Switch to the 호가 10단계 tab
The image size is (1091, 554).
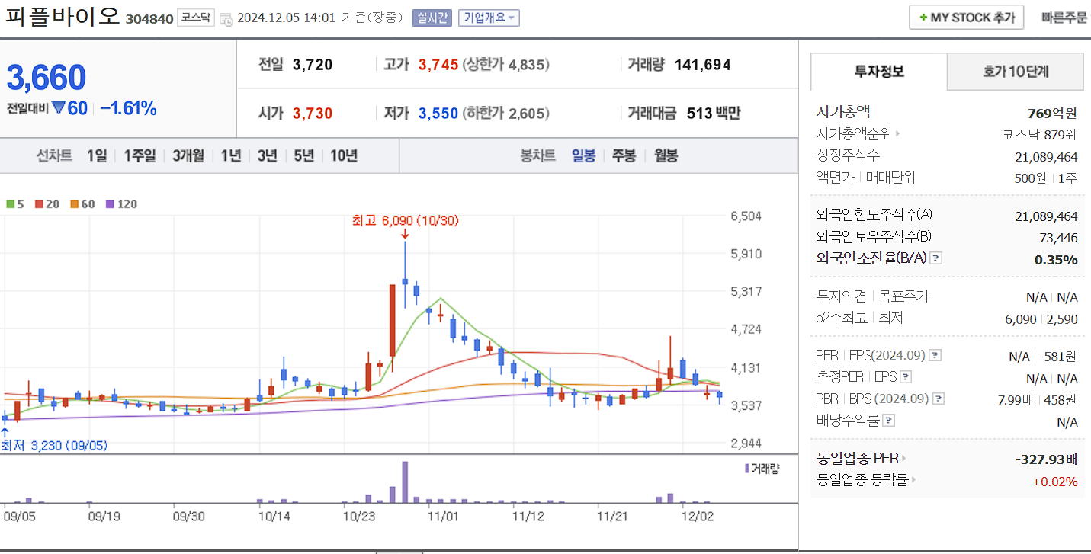(x=1015, y=72)
